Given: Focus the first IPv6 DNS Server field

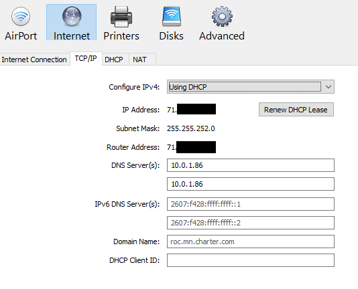Looking at the screenshot, I should [251, 204].
